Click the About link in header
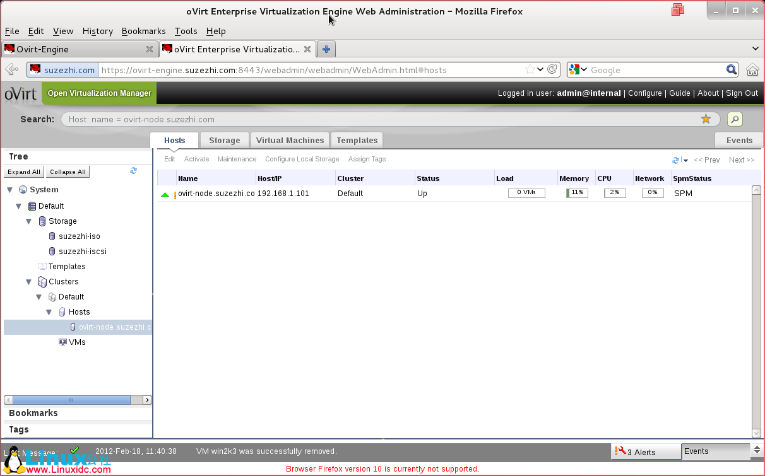Screen dimensions: 765x476 pyautogui.click(x=708, y=93)
